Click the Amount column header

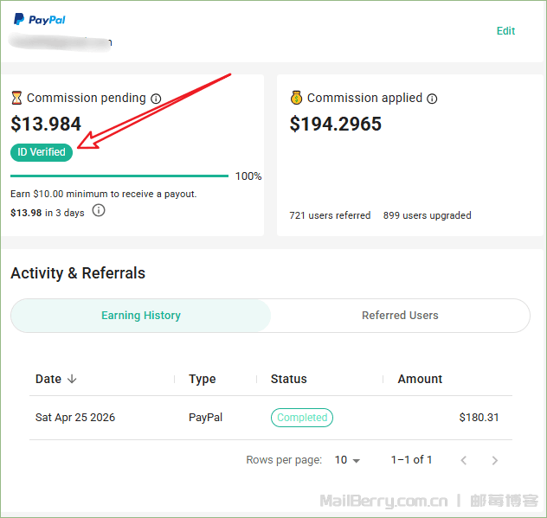(420, 379)
